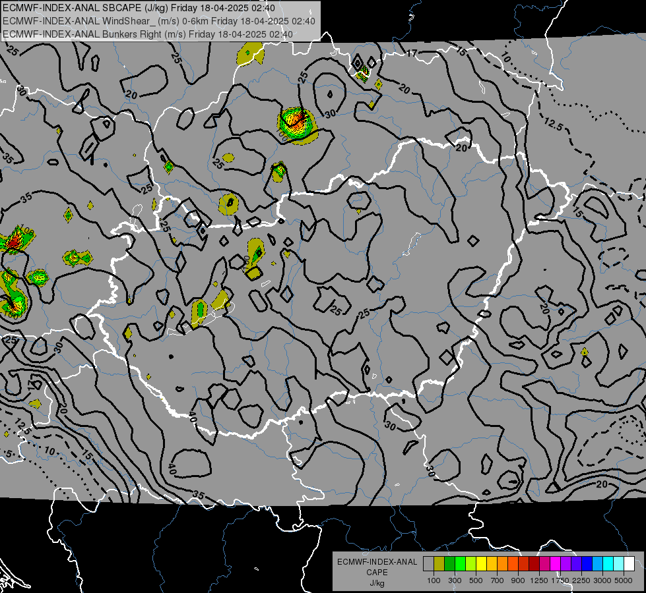Click the legend tick label 1750

pyautogui.click(x=560, y=580)
